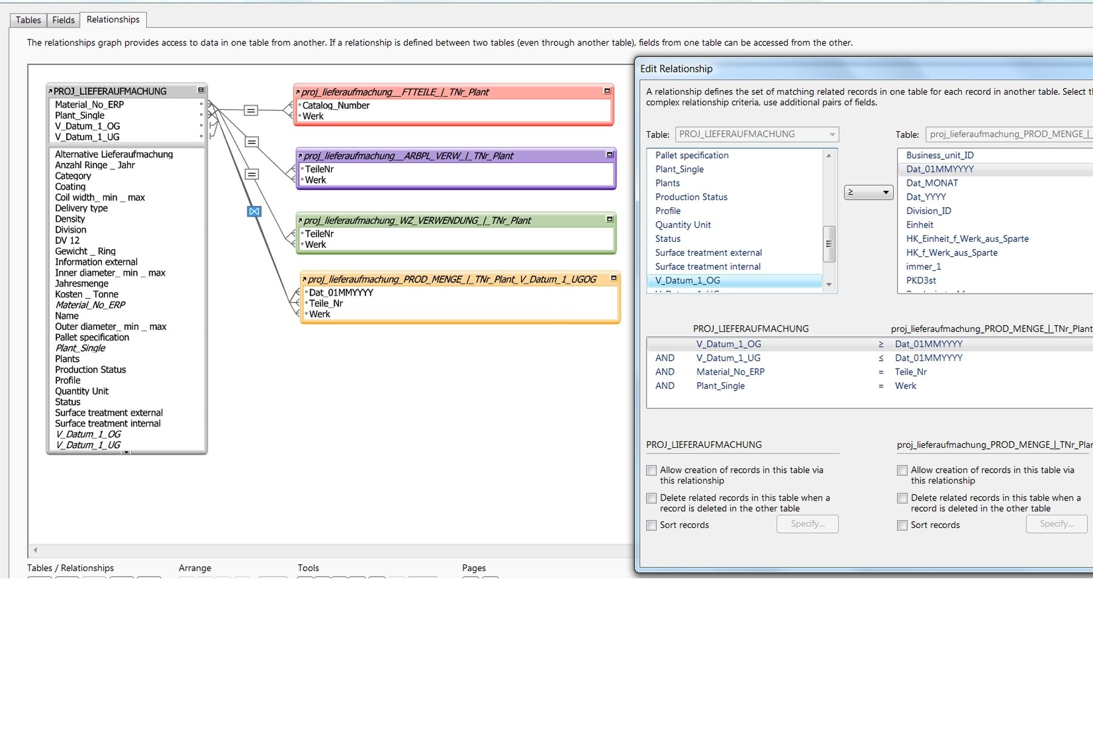Select the equals relationship box to FTTEILE table
This screenshot has height=729, width=1093.
click(x=251, y=110)
